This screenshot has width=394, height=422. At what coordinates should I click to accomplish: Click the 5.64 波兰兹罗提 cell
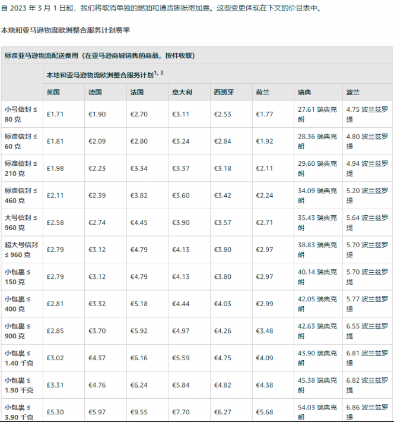(367, 222)
